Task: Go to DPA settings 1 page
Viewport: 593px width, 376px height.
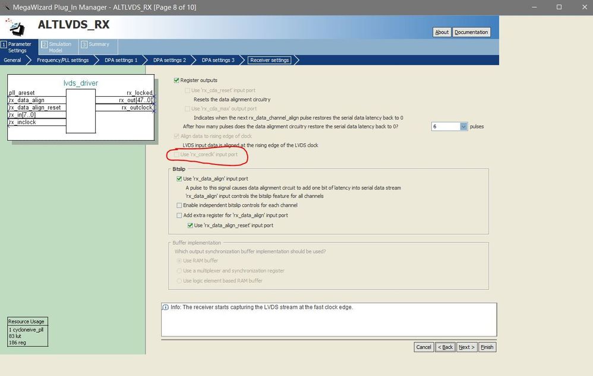Action: tap(121, 60)
